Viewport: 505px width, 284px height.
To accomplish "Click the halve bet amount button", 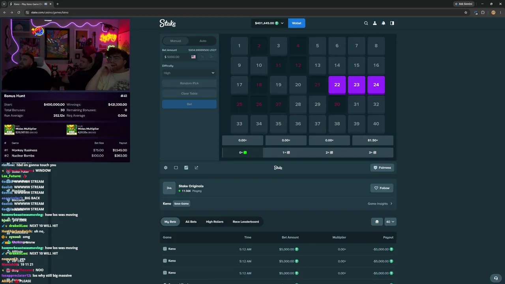I will tap(203, 57).
